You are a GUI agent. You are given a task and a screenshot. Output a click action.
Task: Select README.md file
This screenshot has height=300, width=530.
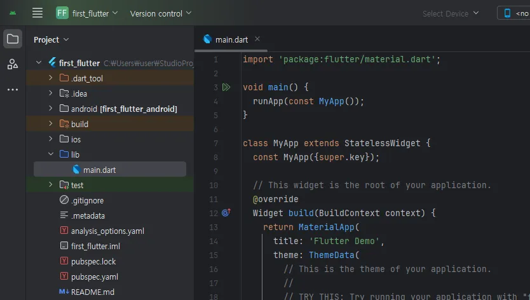(92, 292)
